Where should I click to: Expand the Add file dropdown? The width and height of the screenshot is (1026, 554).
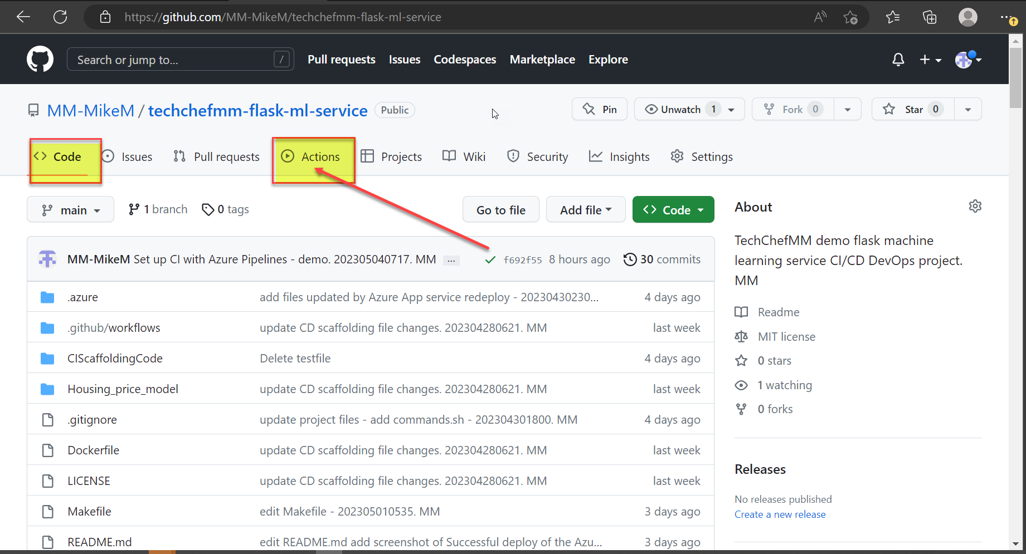pos(585,209)
